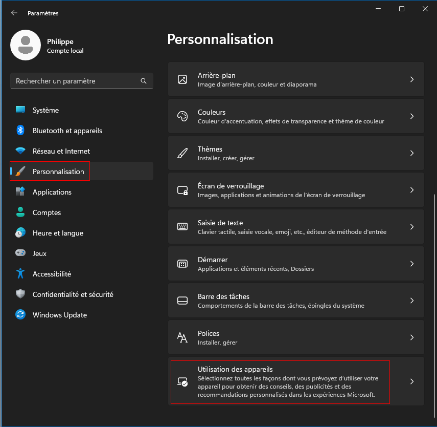
Task: Click the back arrow icon beside Paramètres
Action: [x=14, y=13]
